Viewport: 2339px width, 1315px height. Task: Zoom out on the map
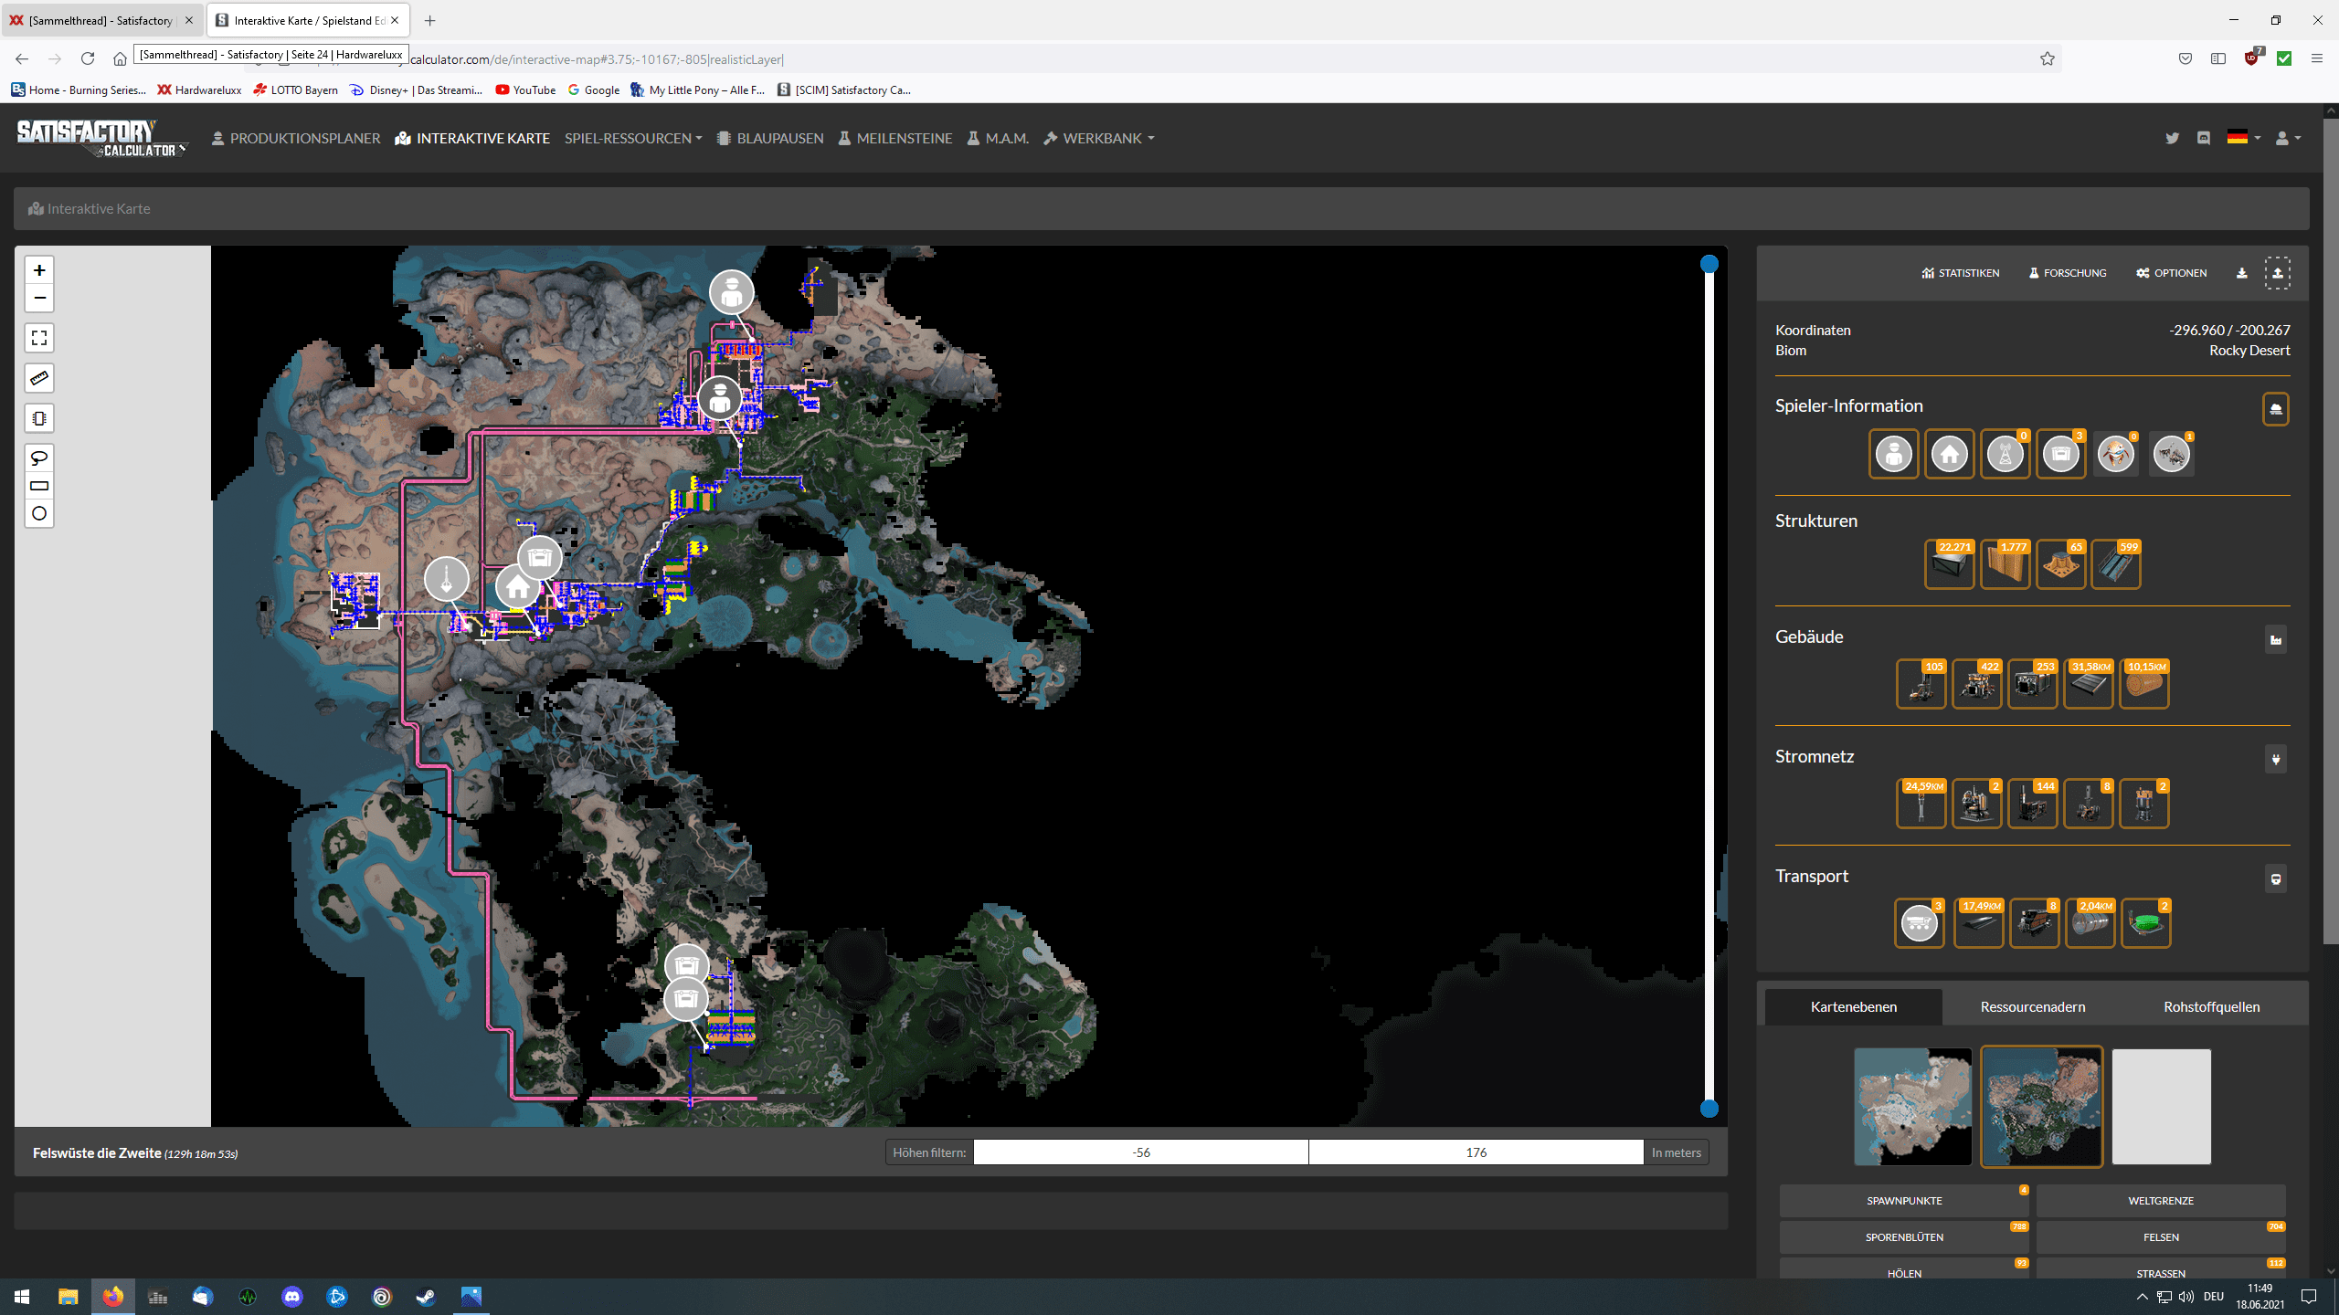(39, 298)
